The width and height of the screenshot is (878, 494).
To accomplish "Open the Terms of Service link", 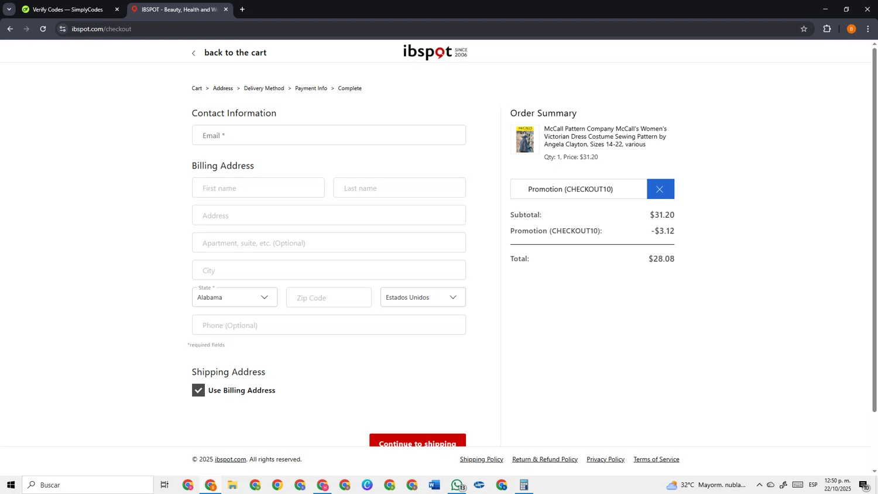I will [x=656, y=459].
